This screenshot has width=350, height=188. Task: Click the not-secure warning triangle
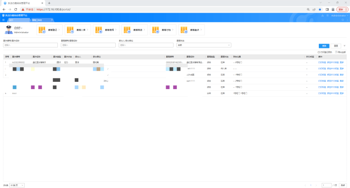(x=23, y=9)
